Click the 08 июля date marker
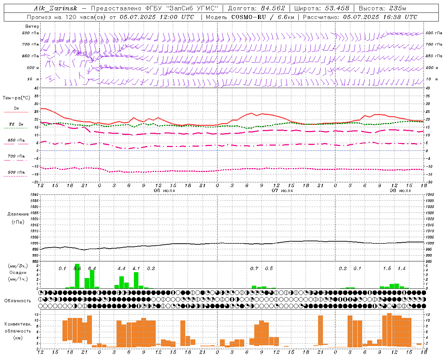 [400, 191]
